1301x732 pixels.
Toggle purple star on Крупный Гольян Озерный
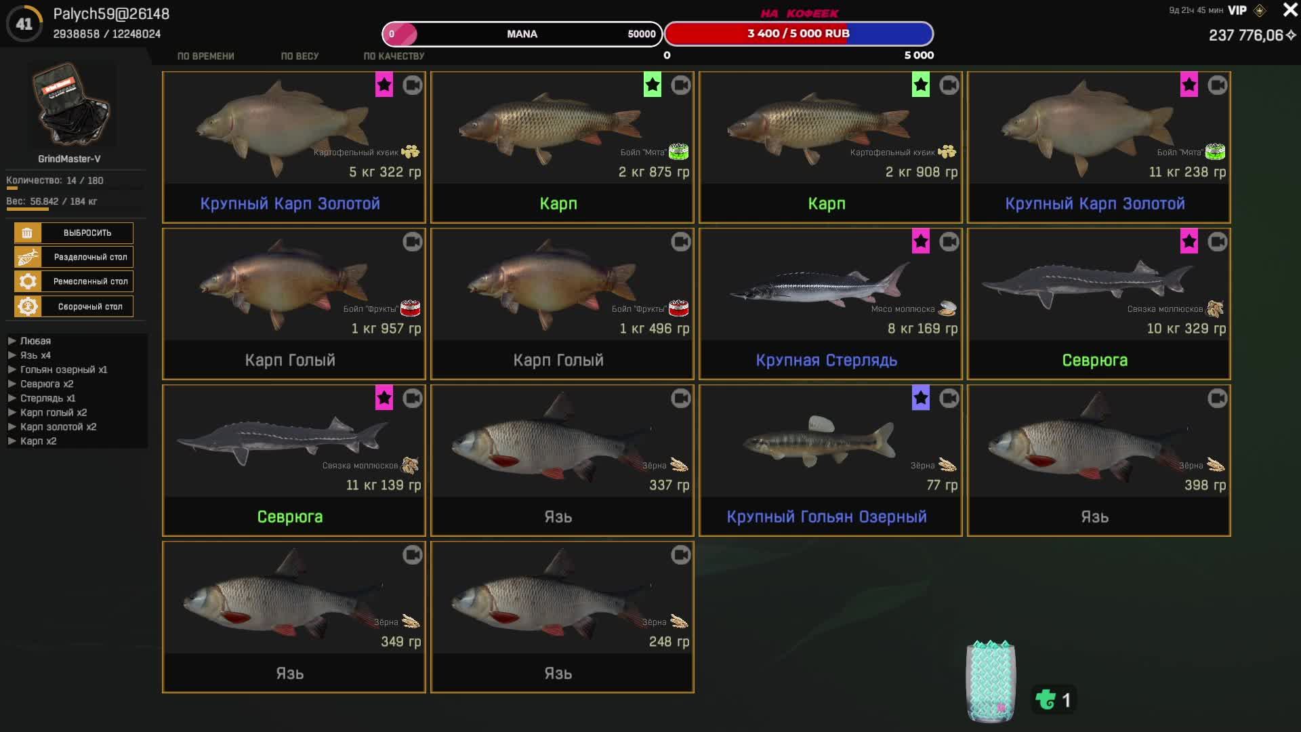click(x=921, y=398)
